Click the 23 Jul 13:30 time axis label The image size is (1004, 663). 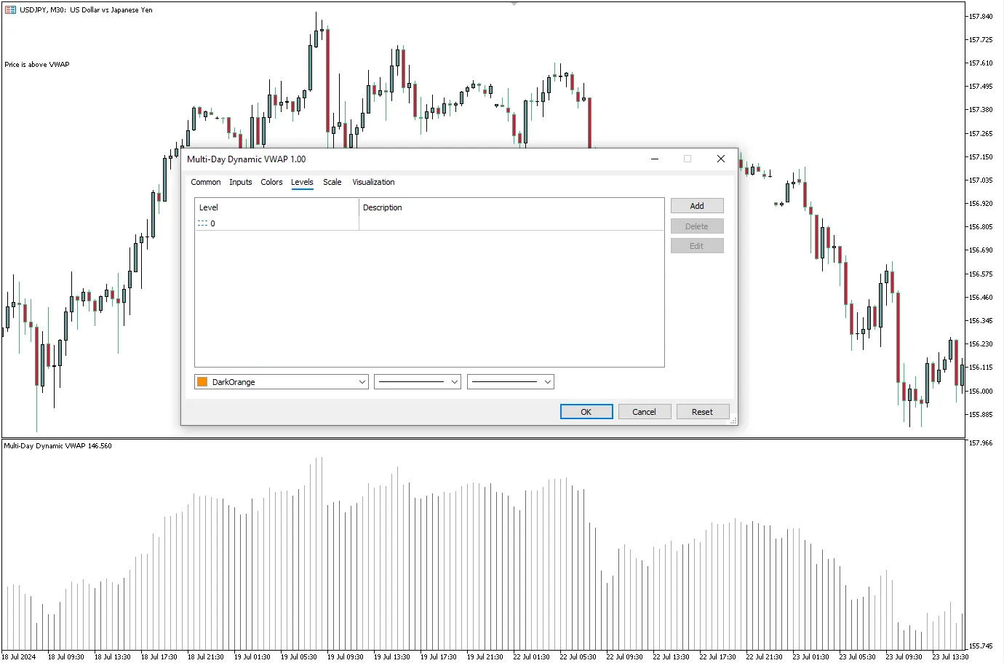pos(951,656)
